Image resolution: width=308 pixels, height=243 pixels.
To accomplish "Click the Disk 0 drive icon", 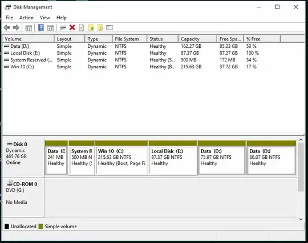I will point(10,144).
